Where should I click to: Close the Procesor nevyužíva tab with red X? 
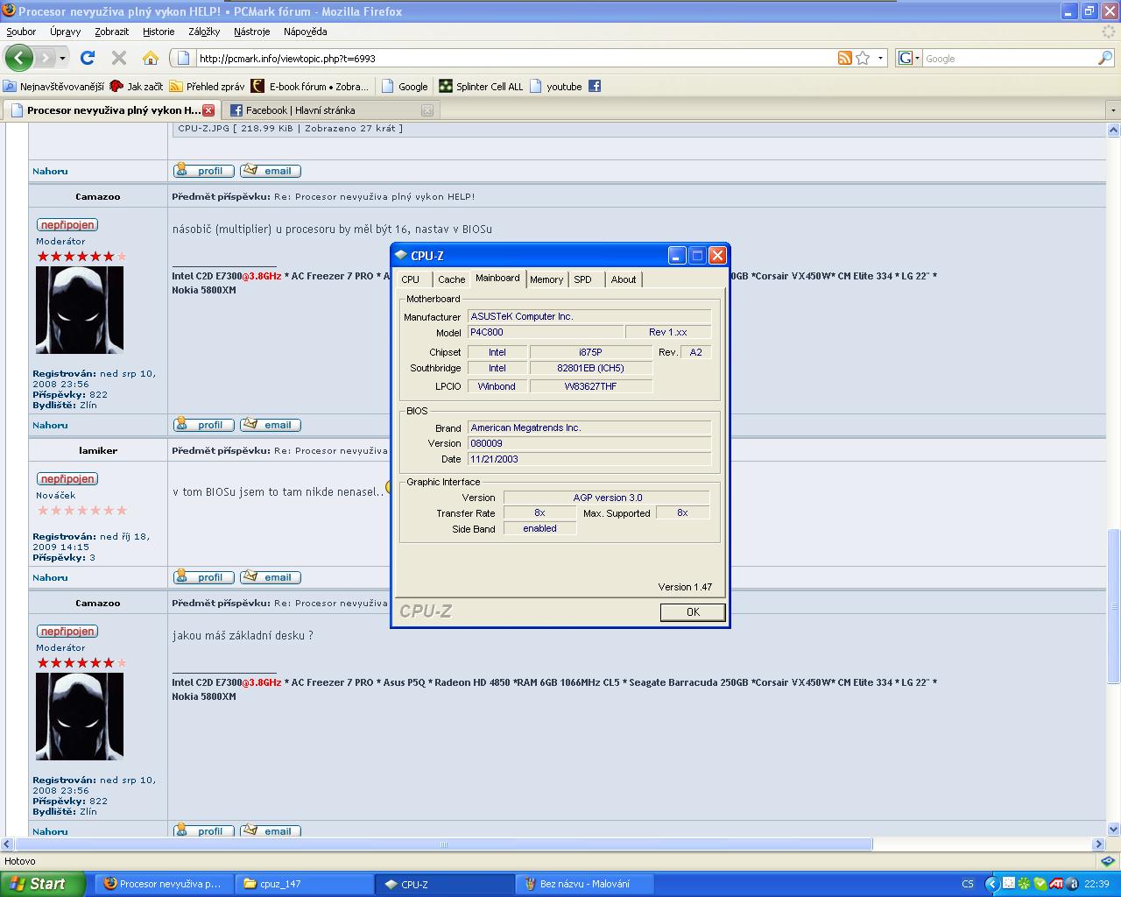coord(208,110)
